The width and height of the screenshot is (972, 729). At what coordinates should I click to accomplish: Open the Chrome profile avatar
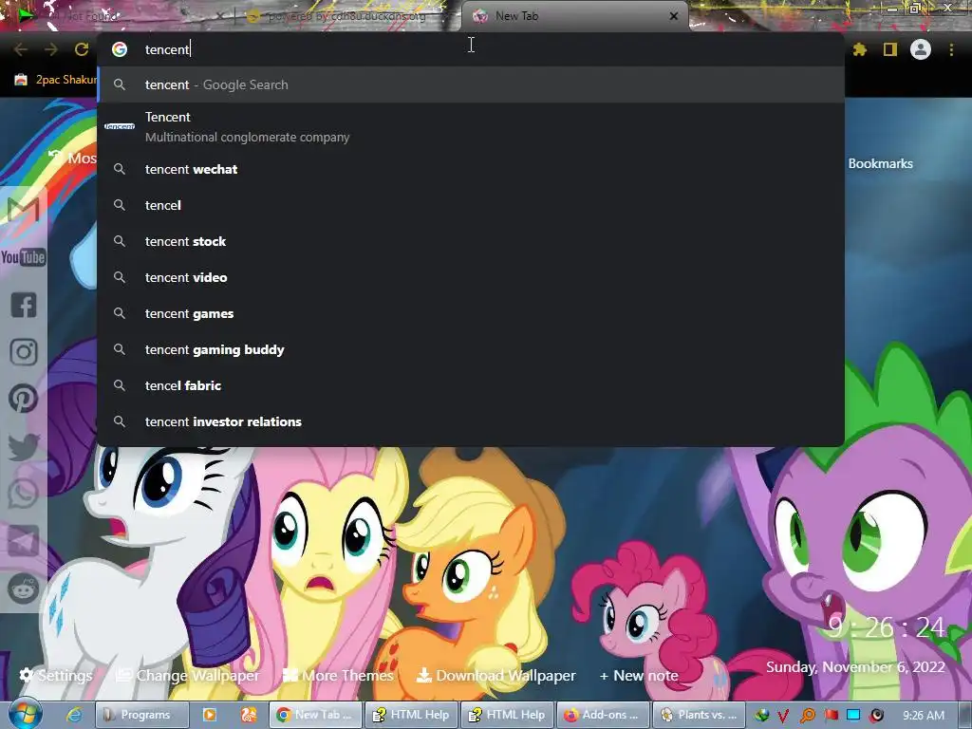click(x=921, y=49)
